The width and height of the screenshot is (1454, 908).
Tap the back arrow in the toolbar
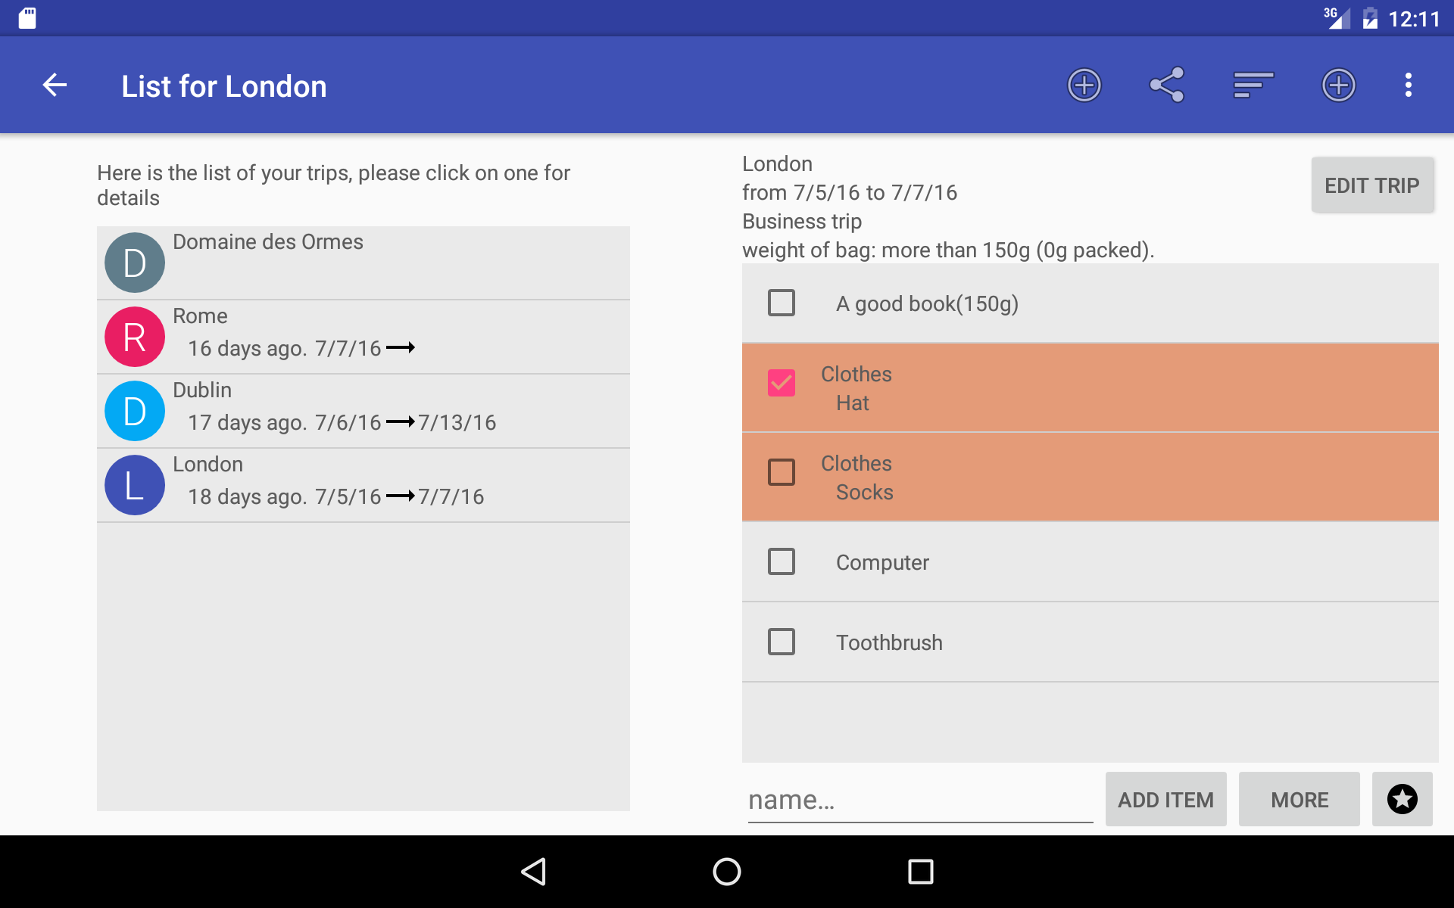tap(55, 86)
